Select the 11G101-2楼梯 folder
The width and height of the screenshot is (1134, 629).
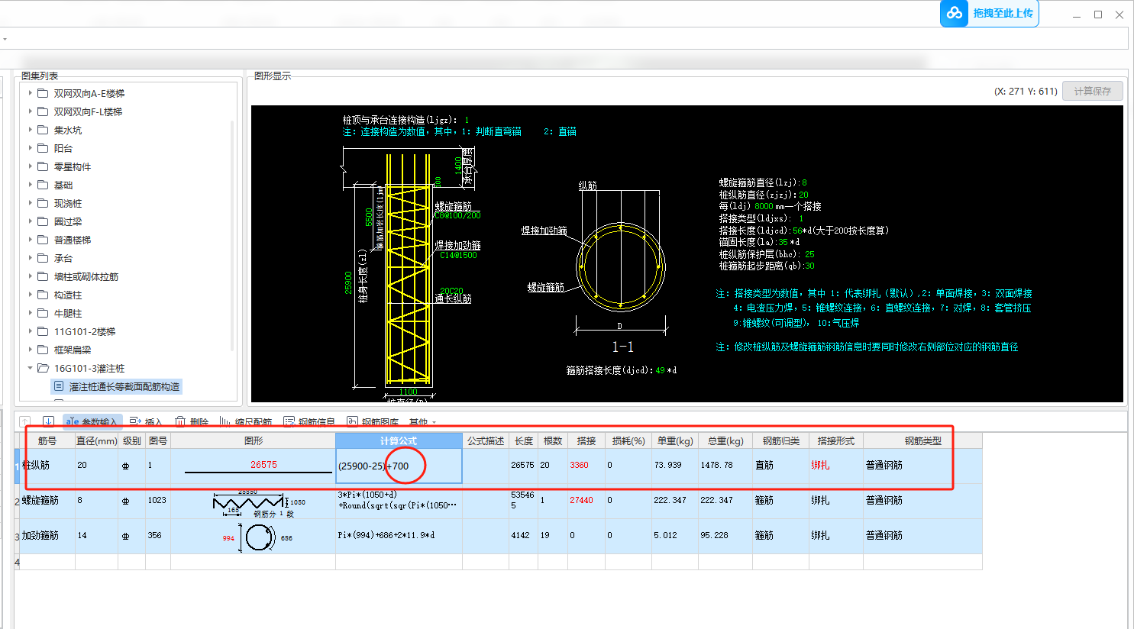[84, 331]
